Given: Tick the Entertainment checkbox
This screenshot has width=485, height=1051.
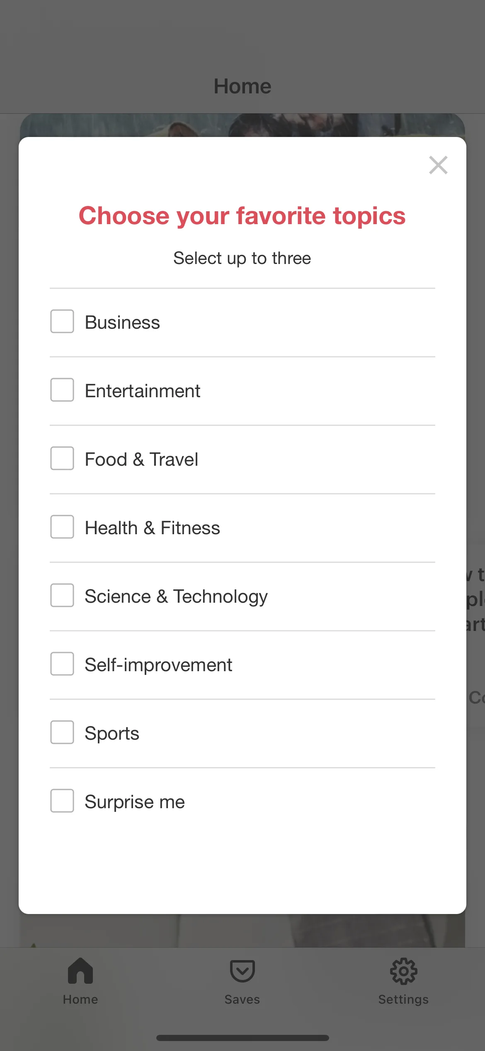Looking at the screenshot, I should [x=62, y=390].
